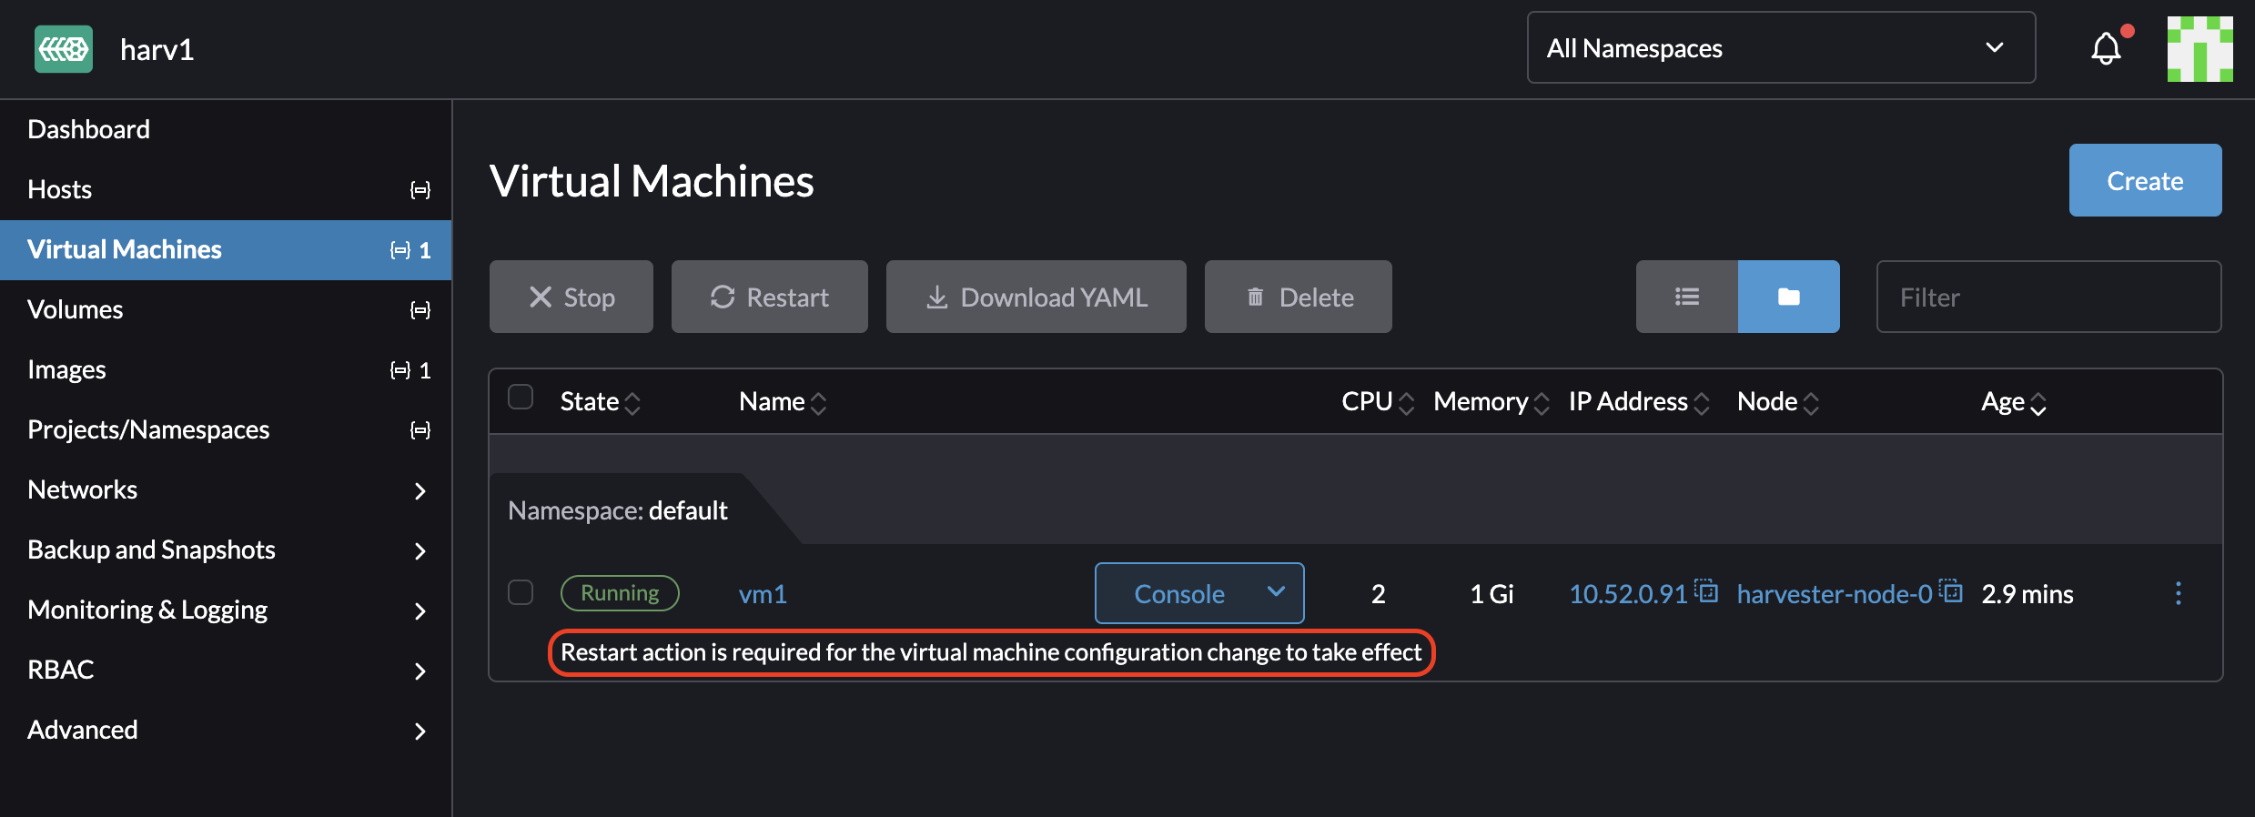Click the Harvester logo icon
2255x817 pixels.
pos(63,49)
